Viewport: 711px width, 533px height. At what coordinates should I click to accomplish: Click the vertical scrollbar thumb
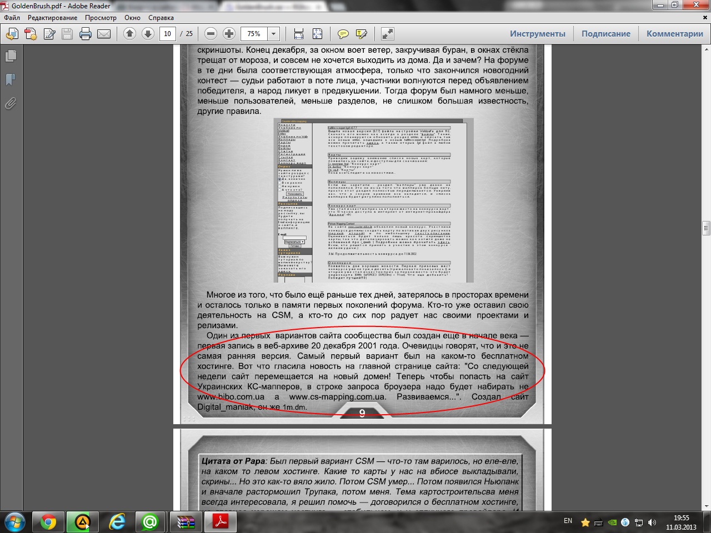[706, 228]
